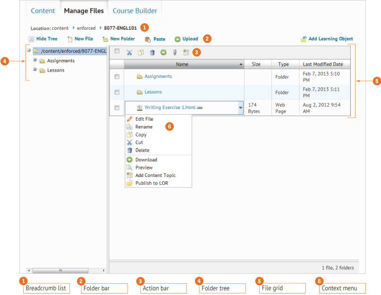Click the New Folder icon
Image resolution: width=381 pixels, height=295 pixels.
pyautogui.click(x=105, y=39)
